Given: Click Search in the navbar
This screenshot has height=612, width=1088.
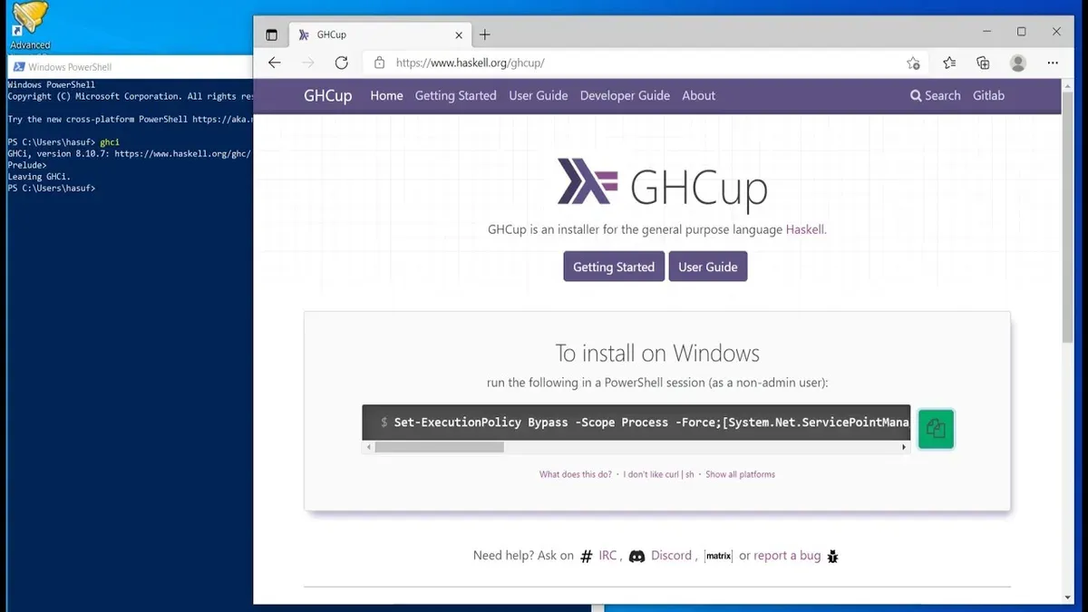Looking at the screenshot, I should click(936, 95).
